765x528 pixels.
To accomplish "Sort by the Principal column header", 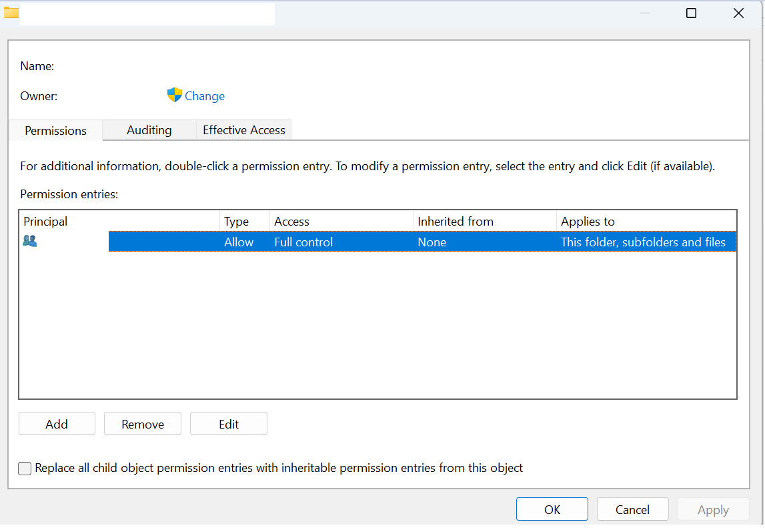I will point(119,221).
